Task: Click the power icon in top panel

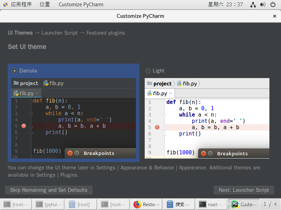Action: click(273, 5)
